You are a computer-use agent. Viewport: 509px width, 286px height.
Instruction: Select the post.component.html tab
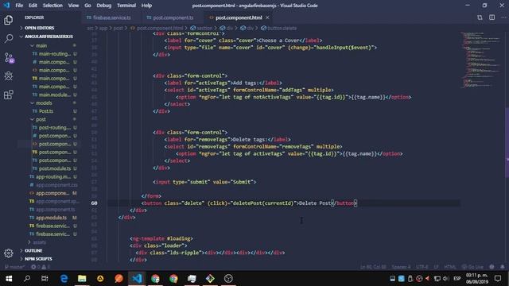click(x=239, y=17)
